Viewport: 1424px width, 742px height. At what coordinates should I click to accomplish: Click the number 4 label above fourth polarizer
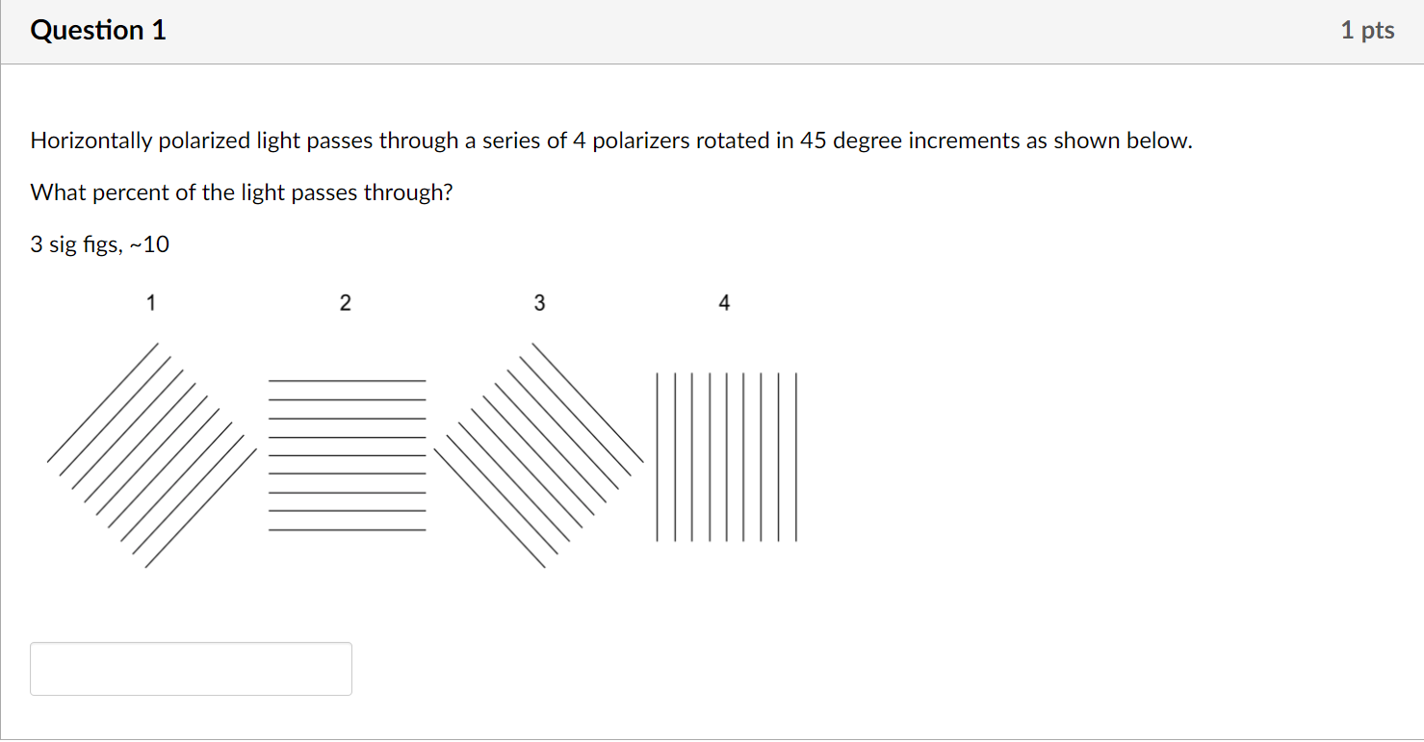[x=724, y=303]
